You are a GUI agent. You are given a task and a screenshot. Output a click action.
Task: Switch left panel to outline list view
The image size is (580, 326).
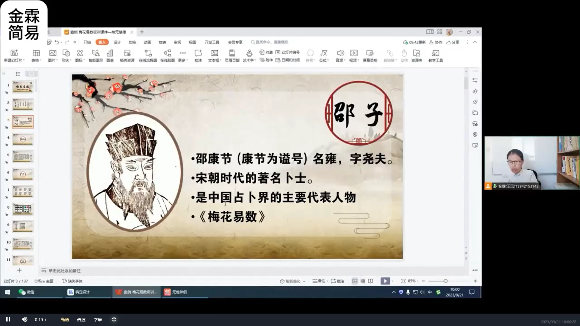click(18, 74)
